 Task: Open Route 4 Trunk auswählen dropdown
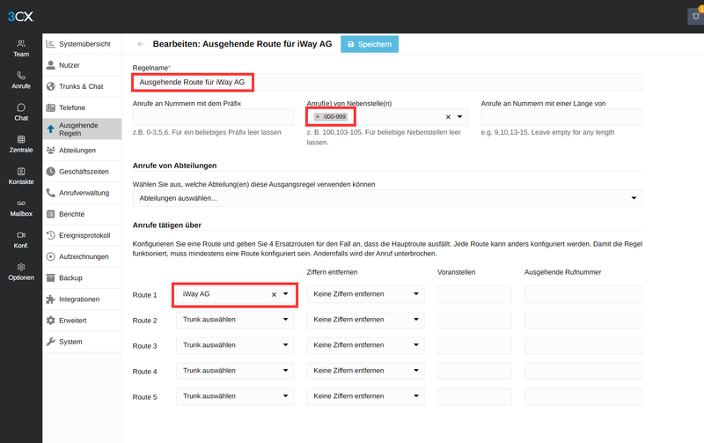(235, 371)
